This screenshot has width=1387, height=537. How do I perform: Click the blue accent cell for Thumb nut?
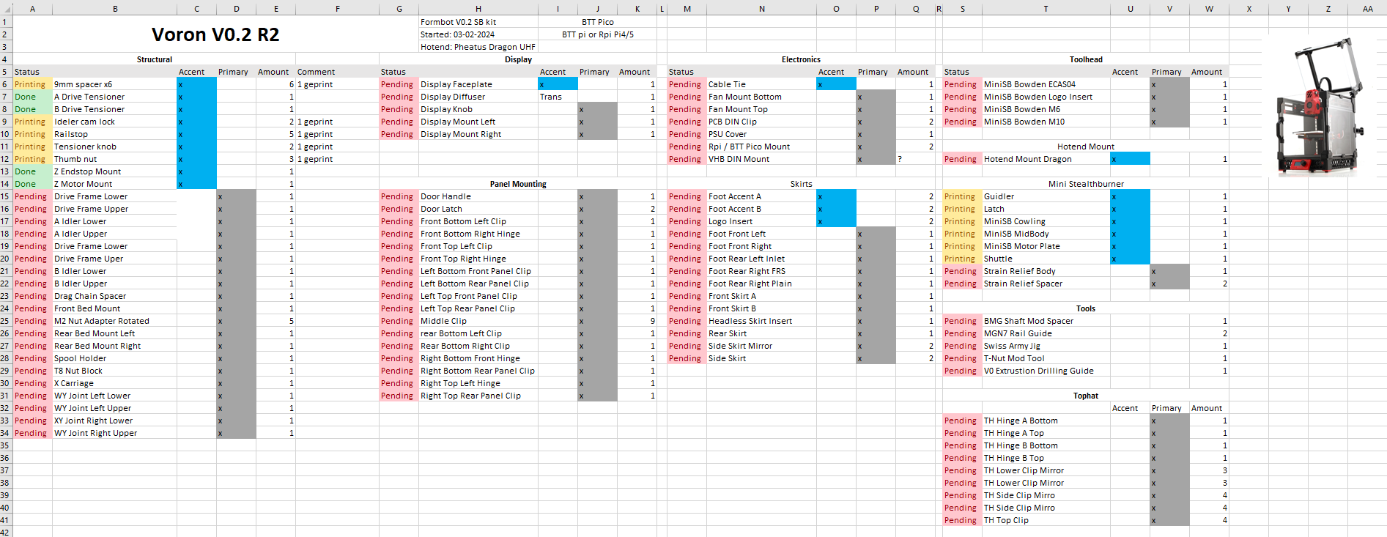[x=197, y=159]
